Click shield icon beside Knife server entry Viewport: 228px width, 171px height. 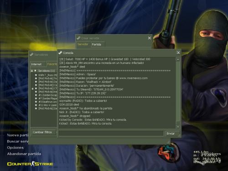(36, 75)
